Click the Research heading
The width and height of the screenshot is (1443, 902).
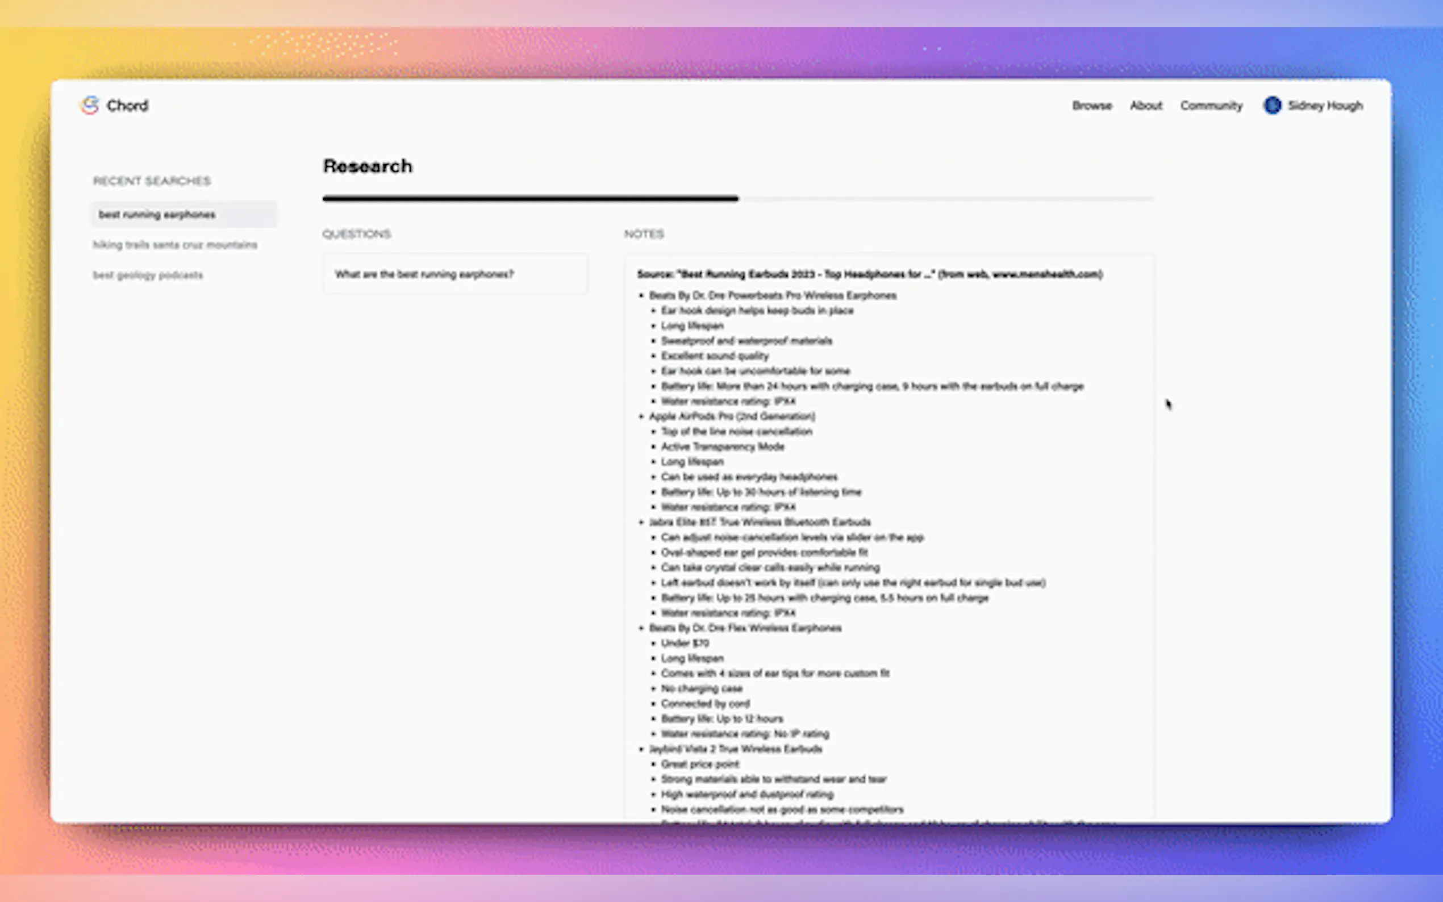click(x=368, y=166)
